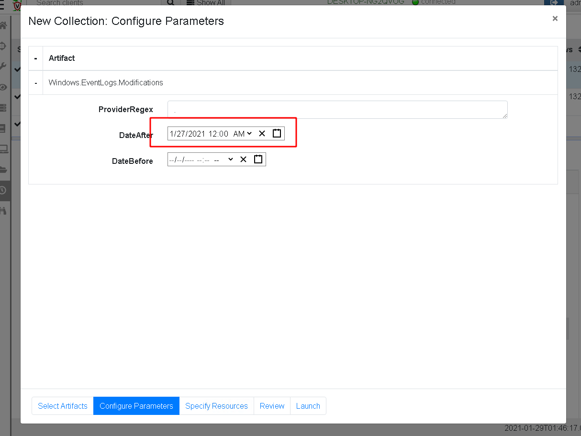This screenshot has height=436, width=581.
Task: Click the ProviderRegex text field
Action: tap(337, 110)
